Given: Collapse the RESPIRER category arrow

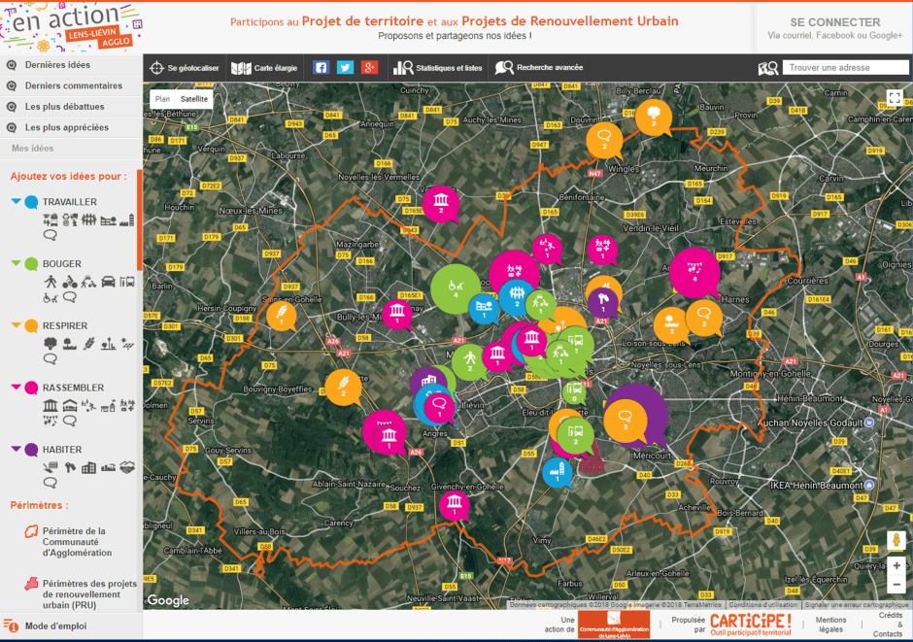Looking at the screenshot, I should (17, 326).
